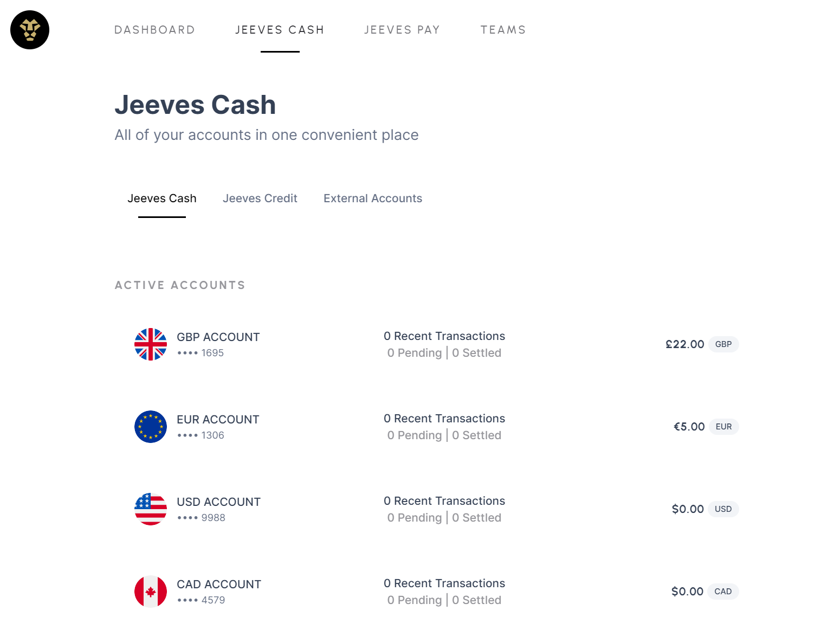This screenshot has width=821, height=636.
Task: Click the EUR currency badge
Action: click(723, 427)
